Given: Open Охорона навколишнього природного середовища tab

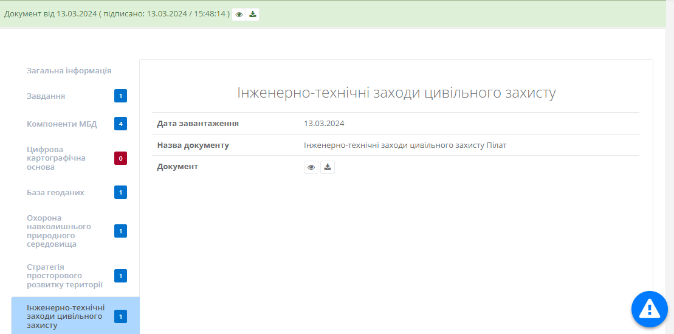Looking at the screenshot, I should (x=59, y=231).
